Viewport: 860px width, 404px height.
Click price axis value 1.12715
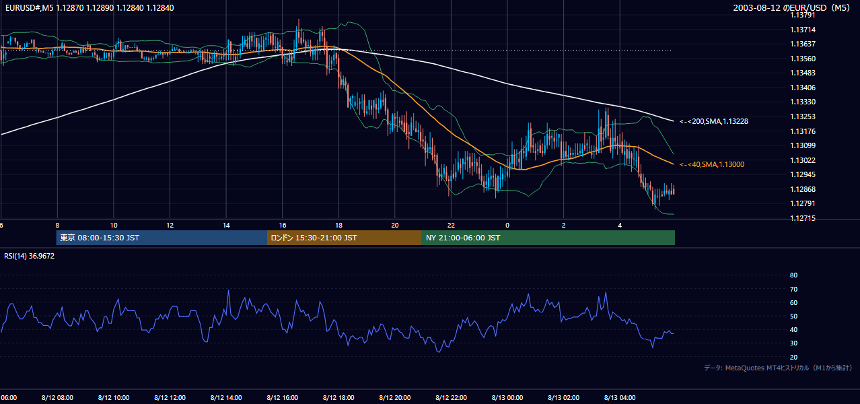[x=802, y=218]
